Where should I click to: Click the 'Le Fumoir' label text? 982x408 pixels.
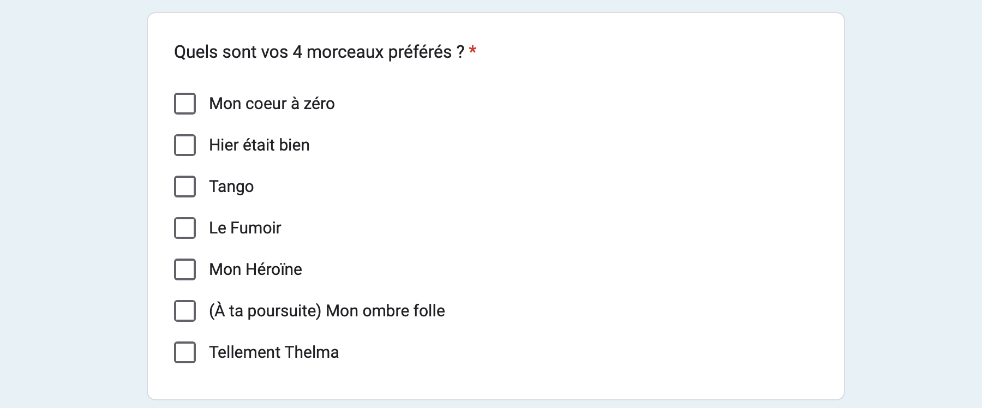click(245, 228)
